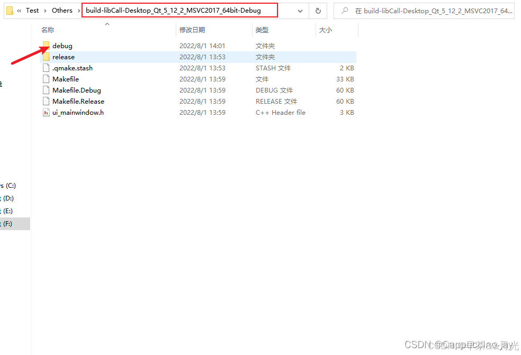This screenshot has height=355, width=521.
Task: Navigate to the Test breadcrumb folder
Action: coord(32,11)
